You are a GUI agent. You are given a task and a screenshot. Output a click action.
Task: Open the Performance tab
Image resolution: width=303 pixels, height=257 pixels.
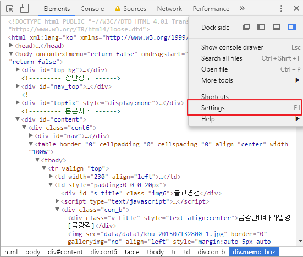coord(211,9)
